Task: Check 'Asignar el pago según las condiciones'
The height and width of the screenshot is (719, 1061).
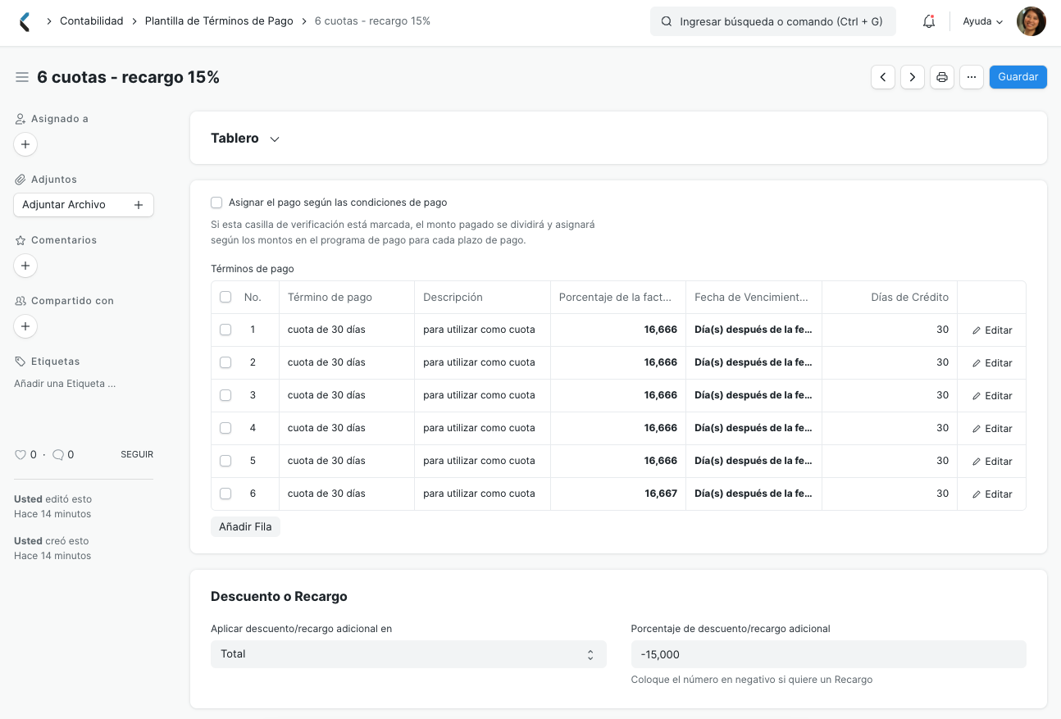Action: [x=216, y=203]
